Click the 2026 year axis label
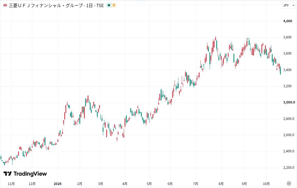The image size is (297, 188). tap(57, 184)
